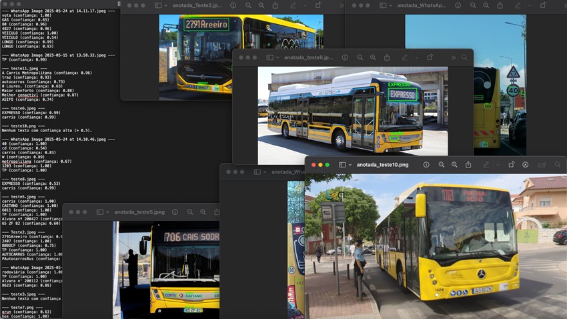Open info inspector in anotada_teste5.jpeg window
567x319 pixels.
tap(175, 212)
